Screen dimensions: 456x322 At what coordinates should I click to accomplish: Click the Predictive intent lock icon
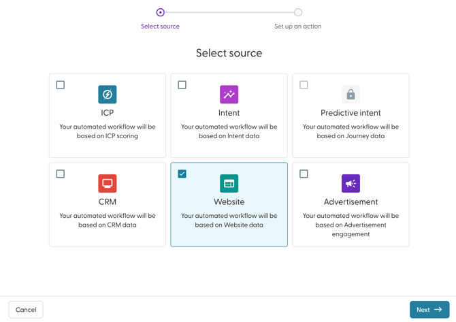click(351, 95)
